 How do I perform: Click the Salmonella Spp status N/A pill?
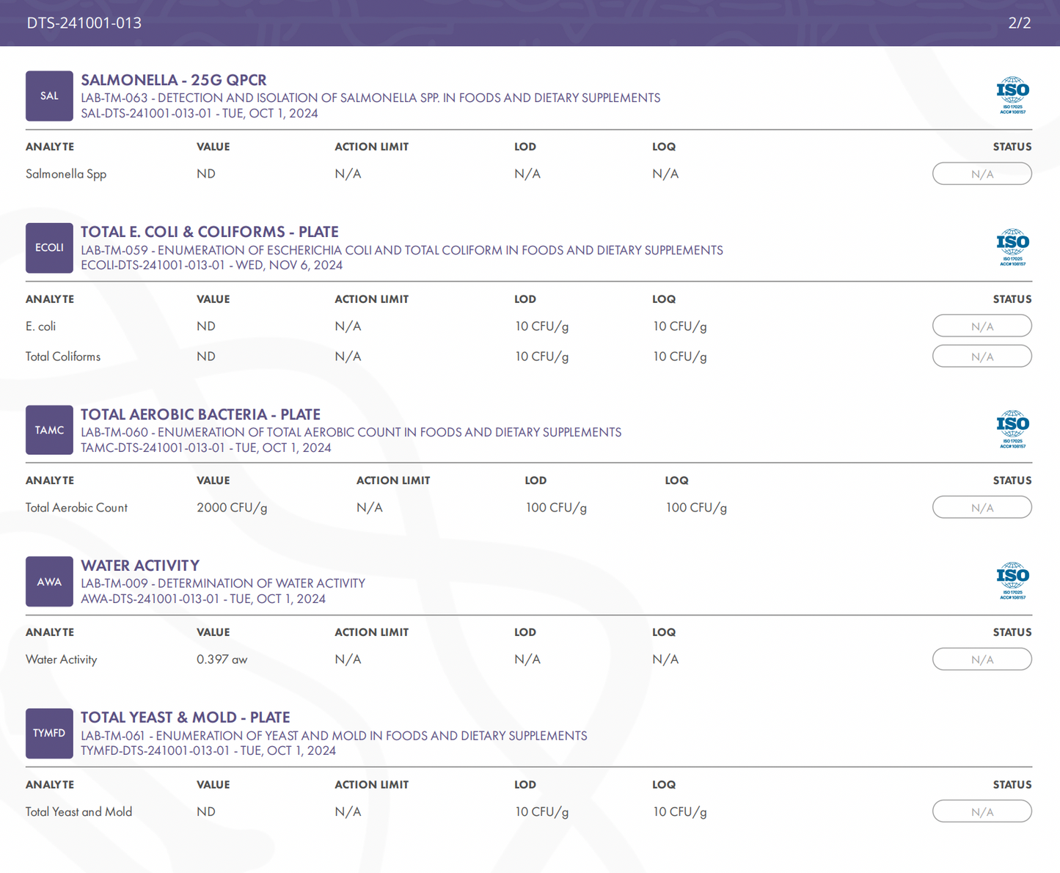coord(982,174)
